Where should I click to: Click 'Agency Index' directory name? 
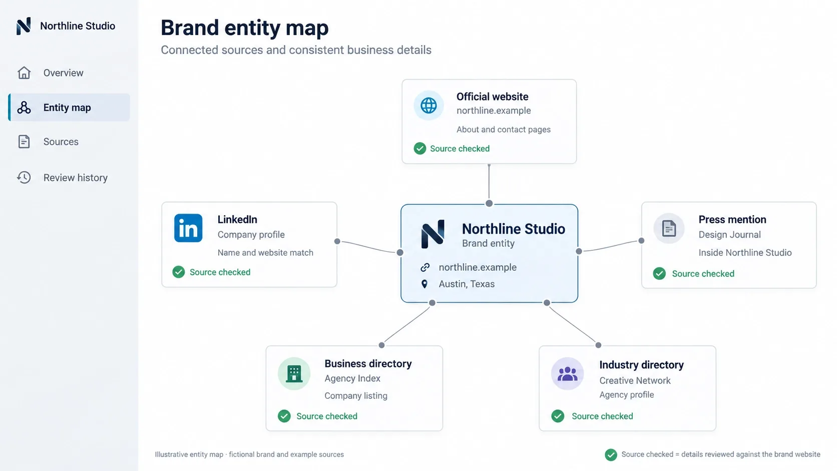tap(352, 378)
